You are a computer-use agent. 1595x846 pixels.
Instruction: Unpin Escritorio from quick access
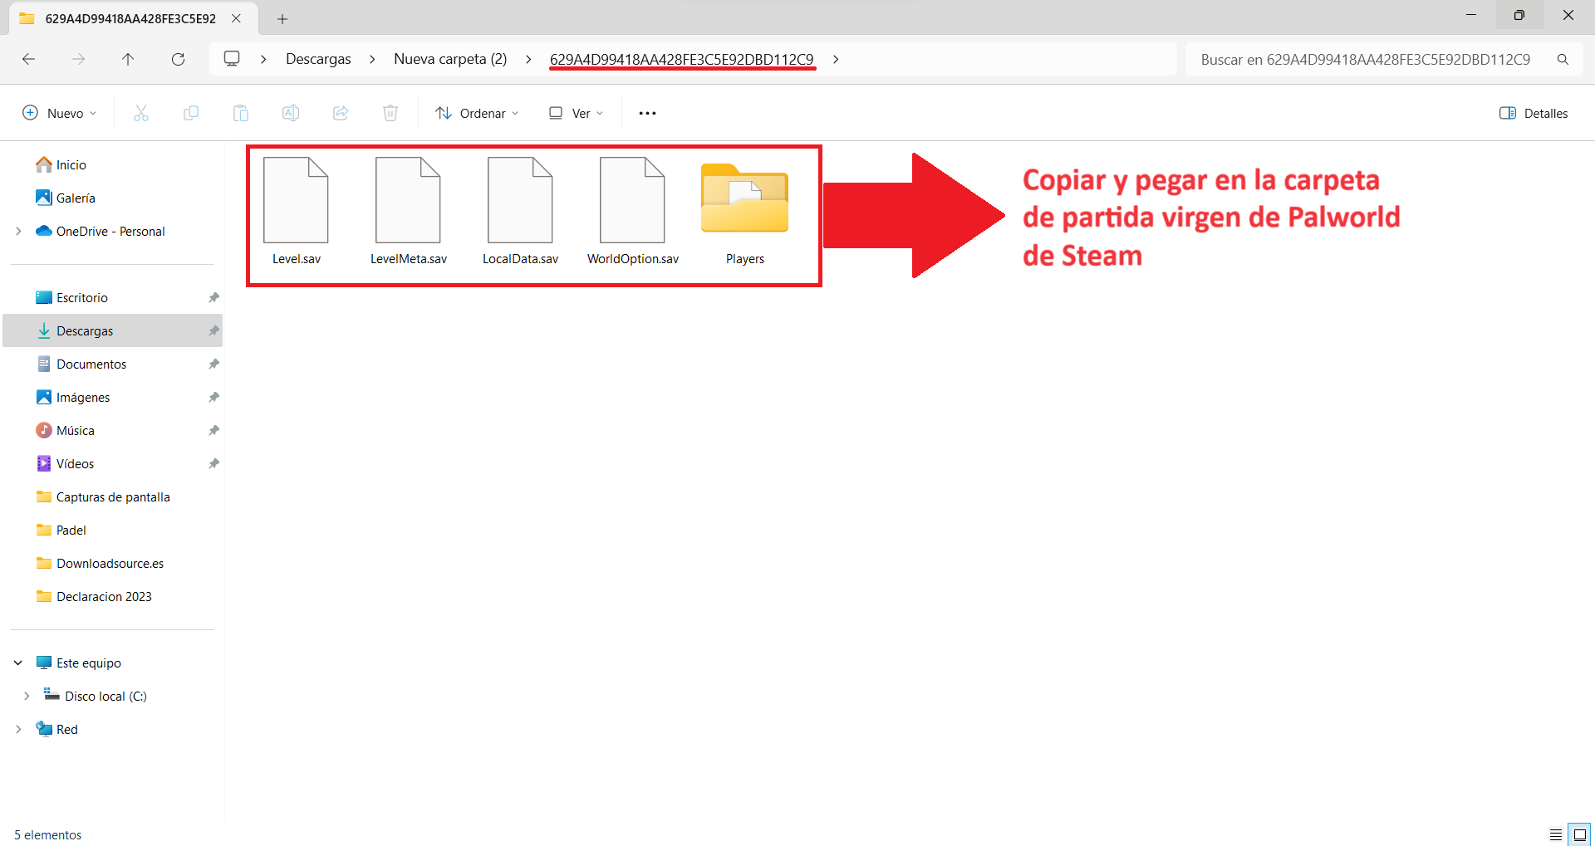213,297
